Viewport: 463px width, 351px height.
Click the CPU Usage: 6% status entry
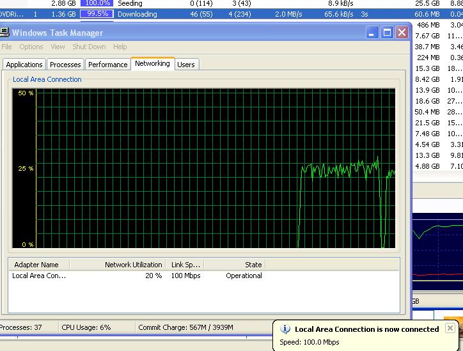point(86,327)
